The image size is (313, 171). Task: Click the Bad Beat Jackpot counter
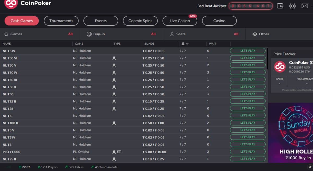[251, 6]
